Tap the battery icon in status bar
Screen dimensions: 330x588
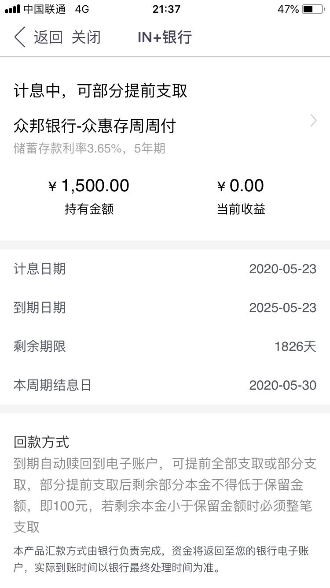click(x=313, y=9)
